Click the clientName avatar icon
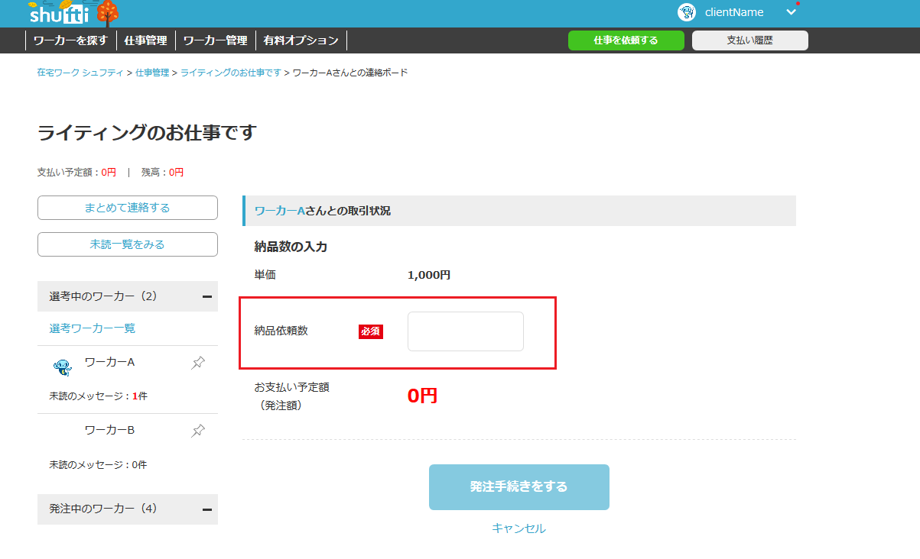The width and height of the screenshot is (920, 559). (x=687, y=12)
